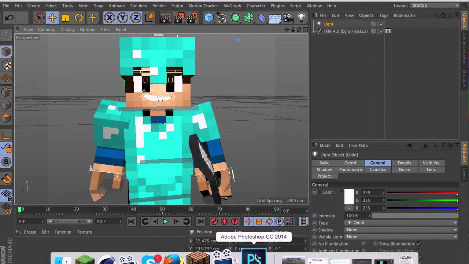Open Skype from the dock

[151, 259]
